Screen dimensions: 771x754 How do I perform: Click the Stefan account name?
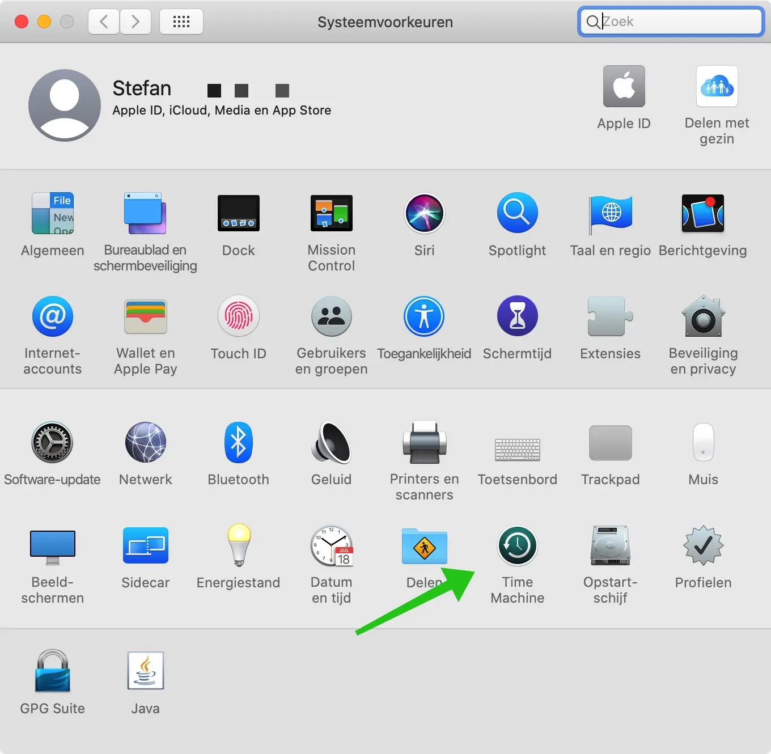(142, 88)
